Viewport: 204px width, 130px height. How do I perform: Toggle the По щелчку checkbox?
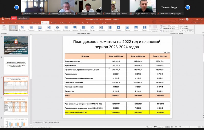(x=181, y=28)
